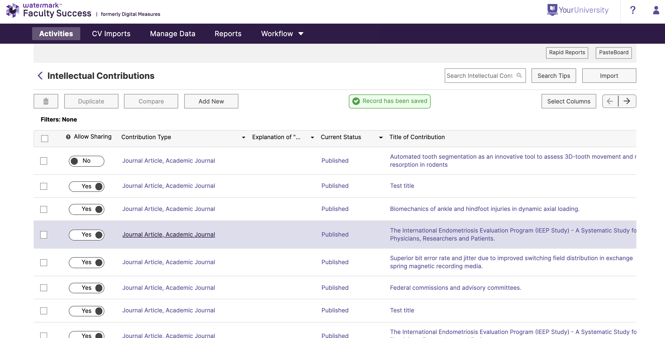Click the Add New button
This screenshot has width=665, height=338.
click(x=211, y=101)
